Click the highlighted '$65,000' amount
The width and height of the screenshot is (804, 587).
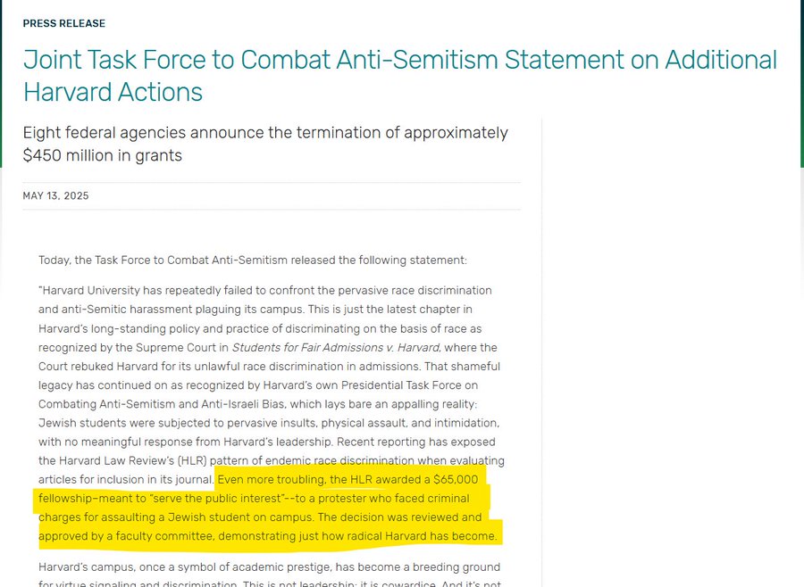tap(456, 479)
